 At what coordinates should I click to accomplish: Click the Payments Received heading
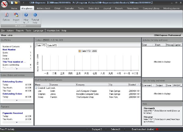13,113
